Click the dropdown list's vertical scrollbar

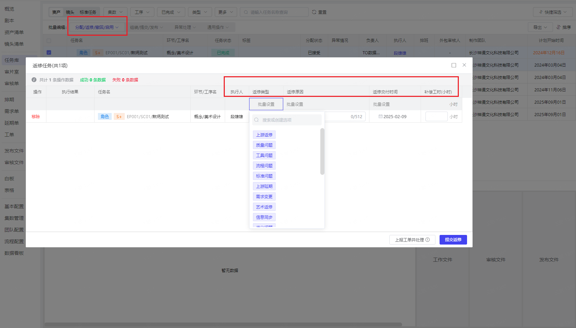click(322, 151)
